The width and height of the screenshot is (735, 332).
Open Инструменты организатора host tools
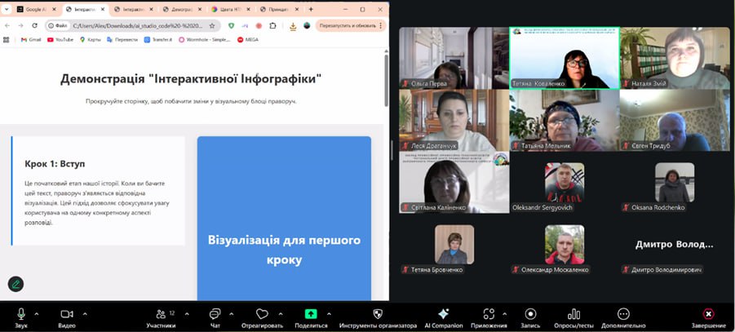point(378,314)
